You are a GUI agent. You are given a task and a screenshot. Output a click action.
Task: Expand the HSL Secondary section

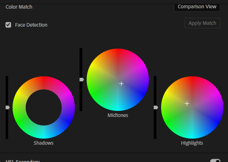pyautogui.click(x=2, y=161)
